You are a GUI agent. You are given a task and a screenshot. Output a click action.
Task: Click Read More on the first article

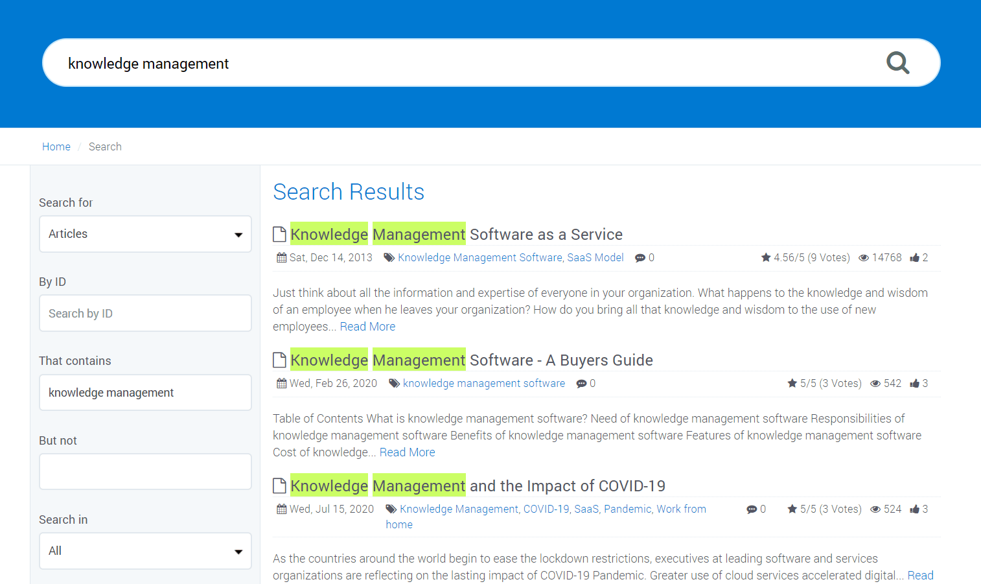[x=367, y=326]
